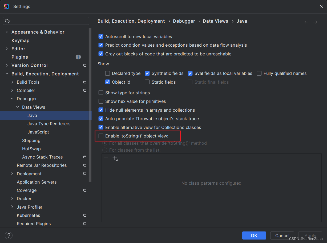Click project-level icon beside Deployment
Viewport: 327px width, 243px height.
[x=85, y=174]
